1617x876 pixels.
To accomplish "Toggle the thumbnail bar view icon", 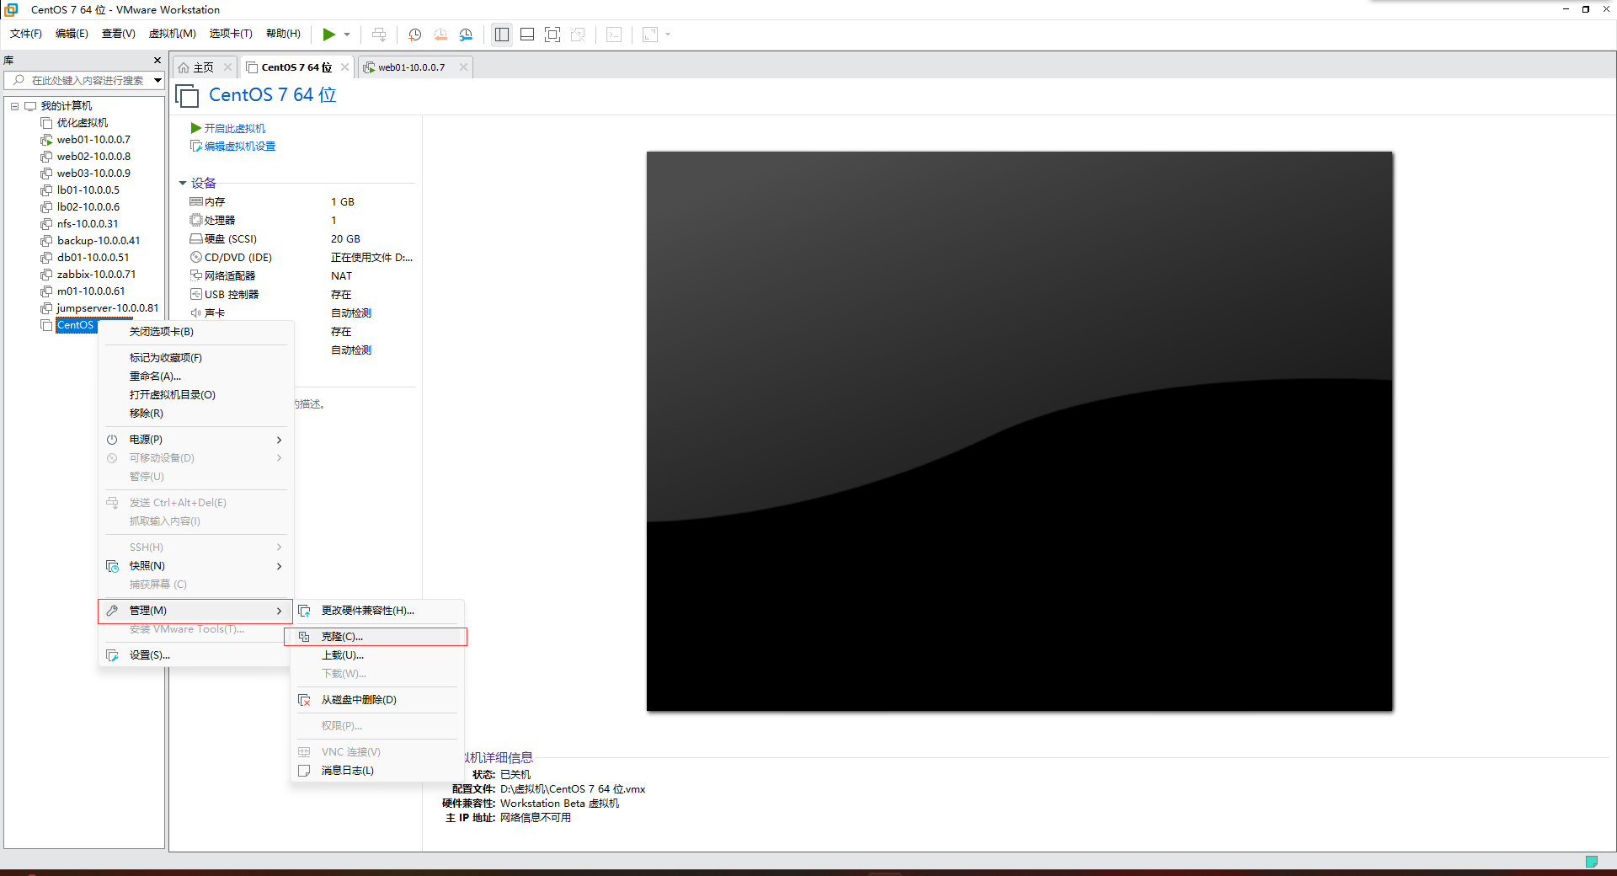I will tap(527, 35).
